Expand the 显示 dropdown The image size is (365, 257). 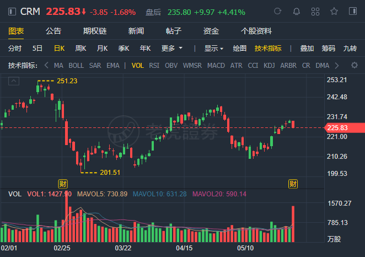(x=214, y=49)
